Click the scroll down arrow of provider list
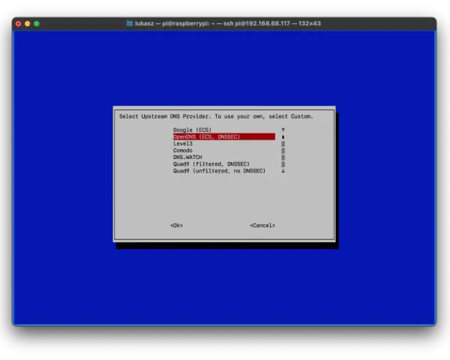 283,171
